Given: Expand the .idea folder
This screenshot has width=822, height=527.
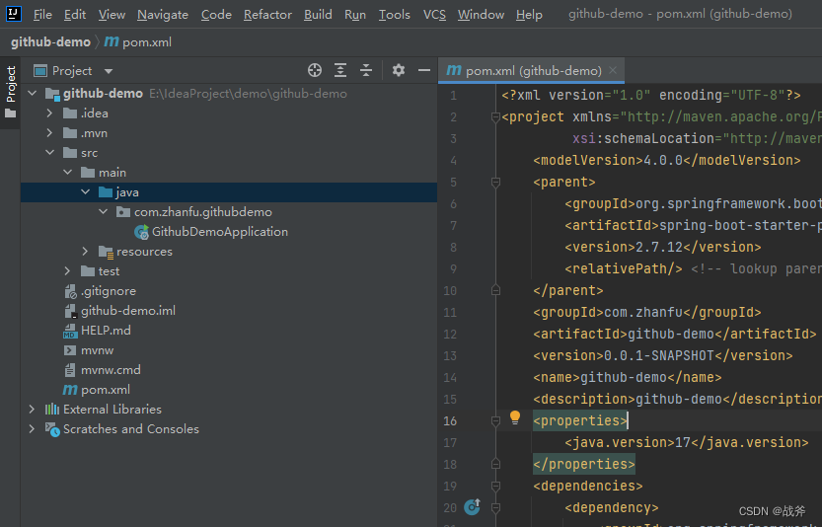Looking at the screenshot, I should 49,113.
